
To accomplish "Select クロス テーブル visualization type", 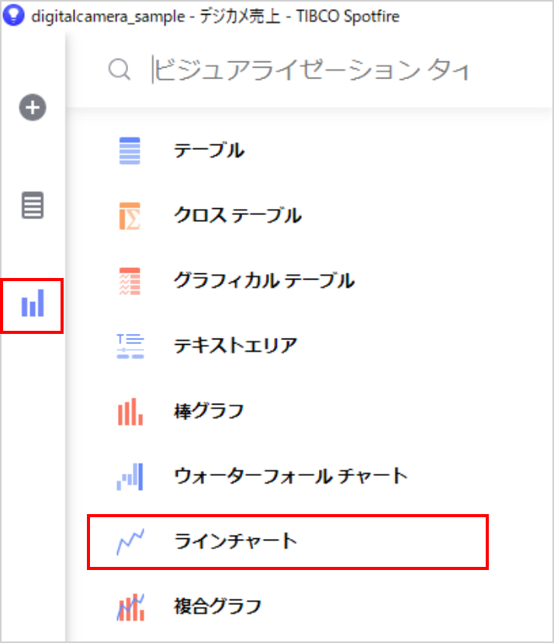I will tap(237, 215).
